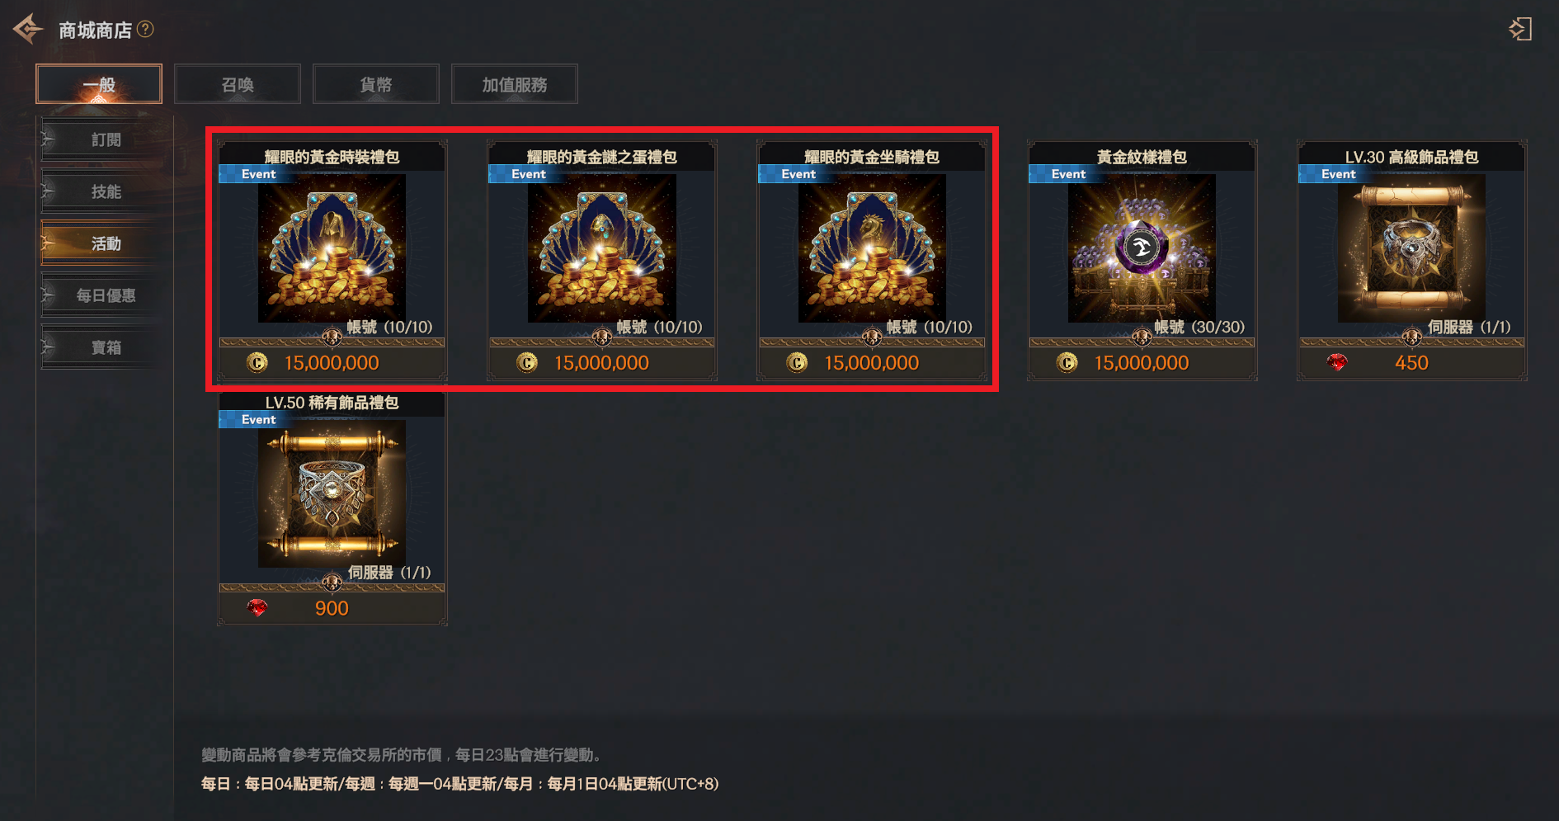The width and height of the screenshot is (1559, 821).
Task: Open the 耀眼的黃金坐騎禮包 package image
Action: (872, 248)
